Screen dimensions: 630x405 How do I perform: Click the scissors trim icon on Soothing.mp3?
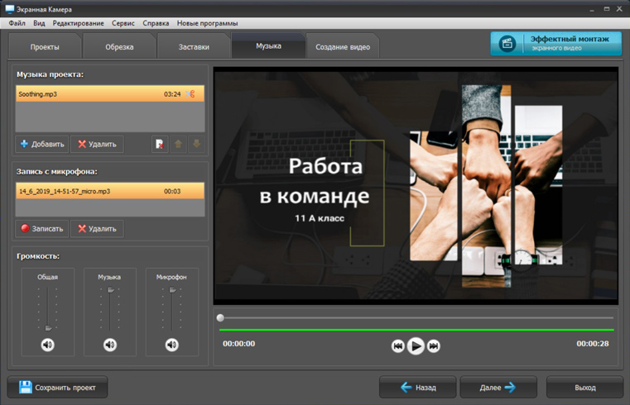(192, 94)
